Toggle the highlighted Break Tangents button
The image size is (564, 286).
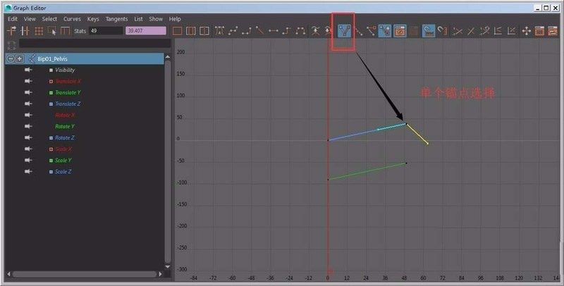pos(344,31)
